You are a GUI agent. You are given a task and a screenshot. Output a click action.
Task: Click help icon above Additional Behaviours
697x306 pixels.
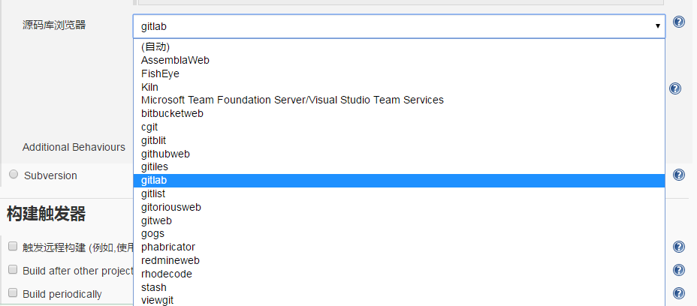tap(674, 88)
